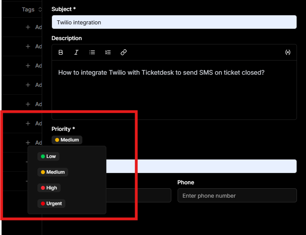Toggle bold formatting in description toolbar
The image size is (306, 235).
(61, 52)
